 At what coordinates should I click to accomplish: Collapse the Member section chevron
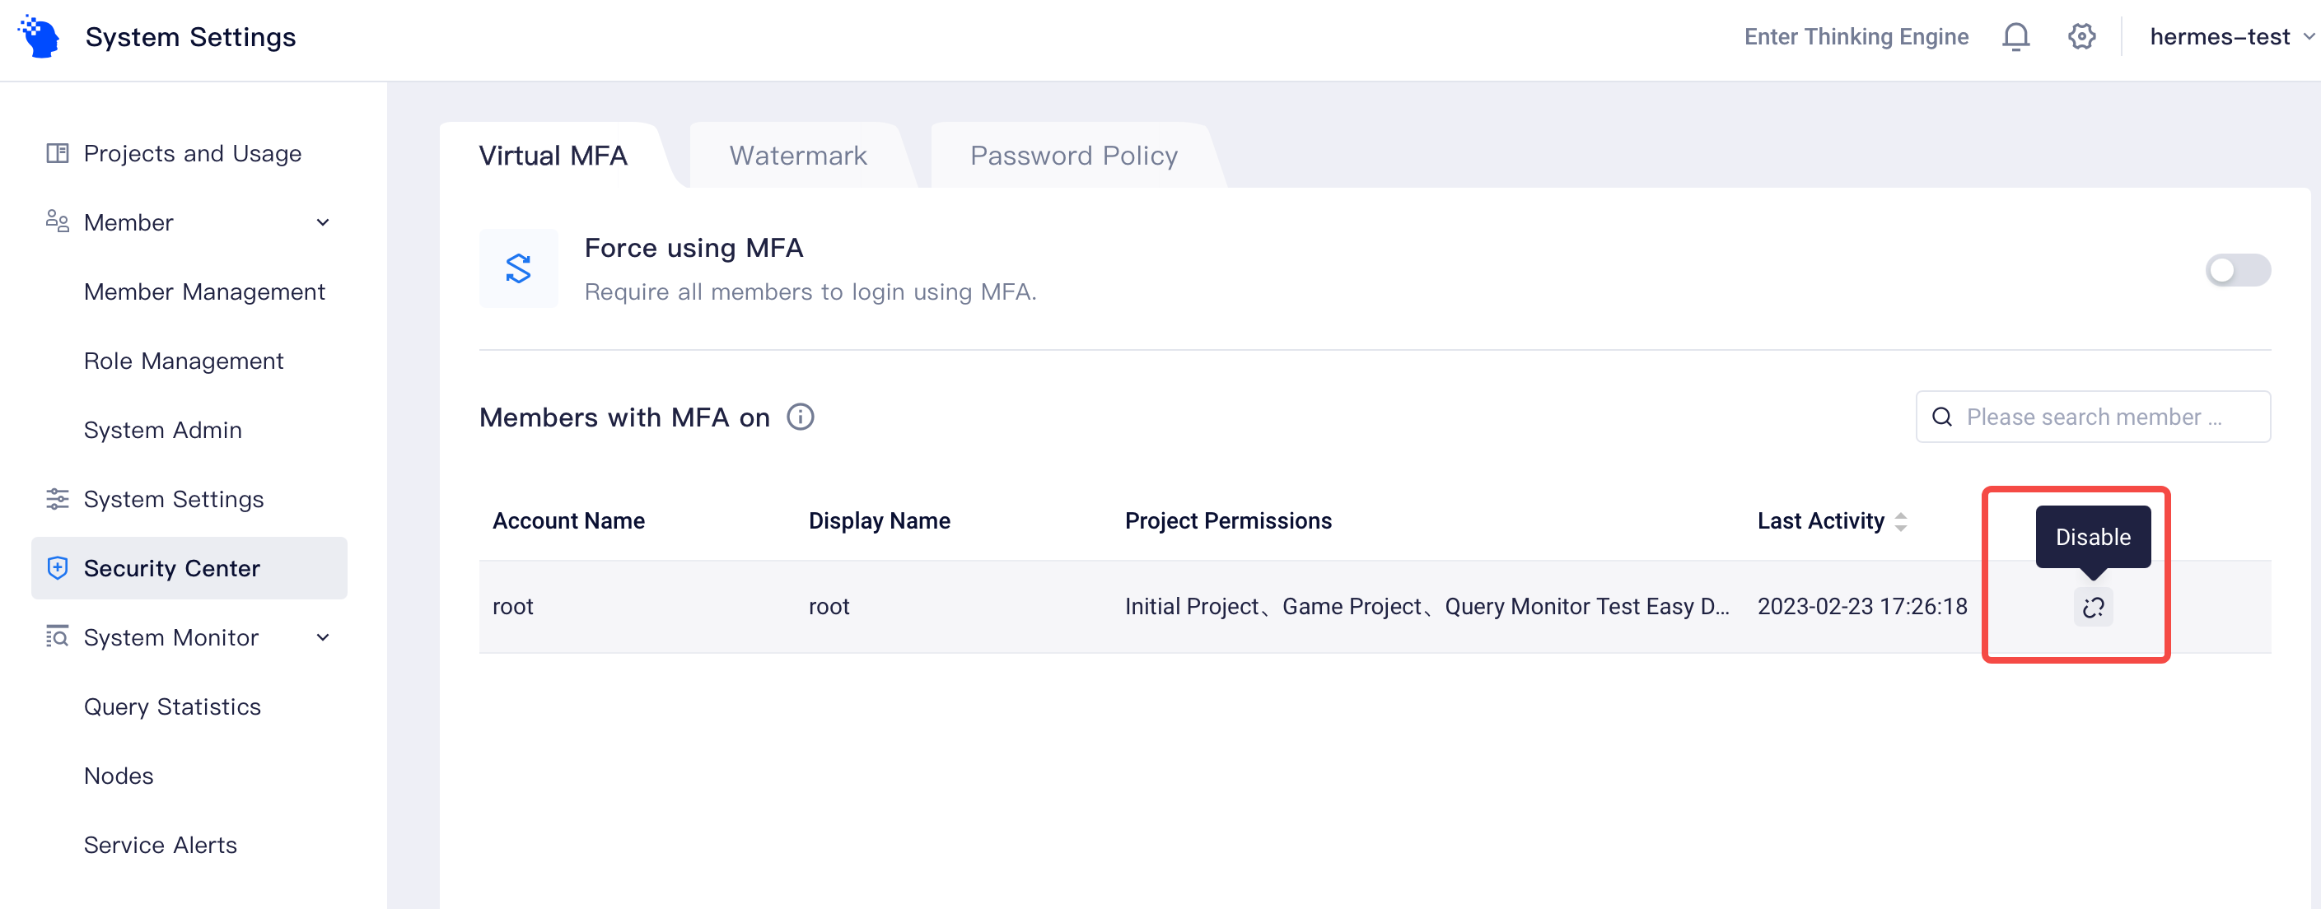(x=323, y=222)
